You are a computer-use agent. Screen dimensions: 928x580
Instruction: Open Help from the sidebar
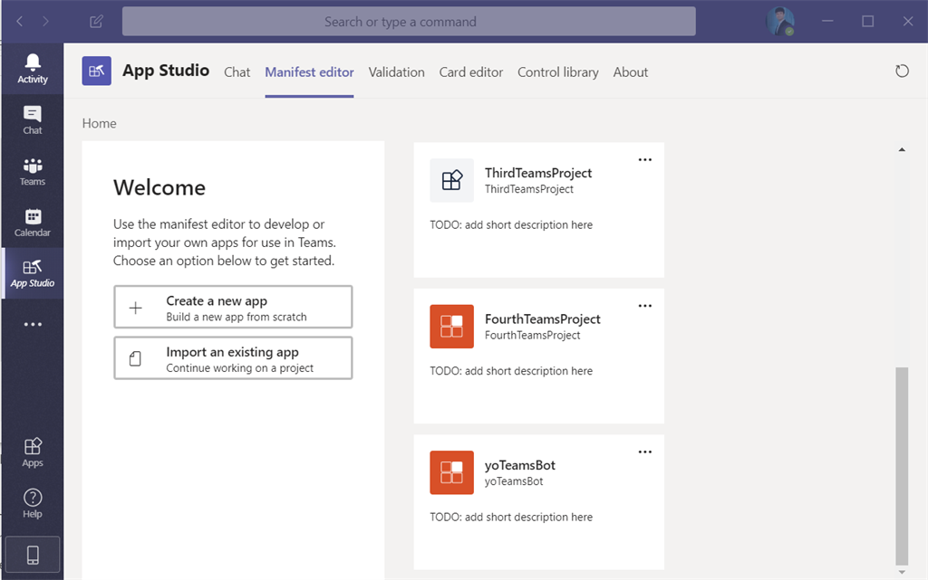(32, 503)
